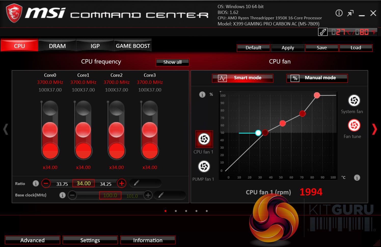Jump to the fourth page dot

tap(196, 211)
